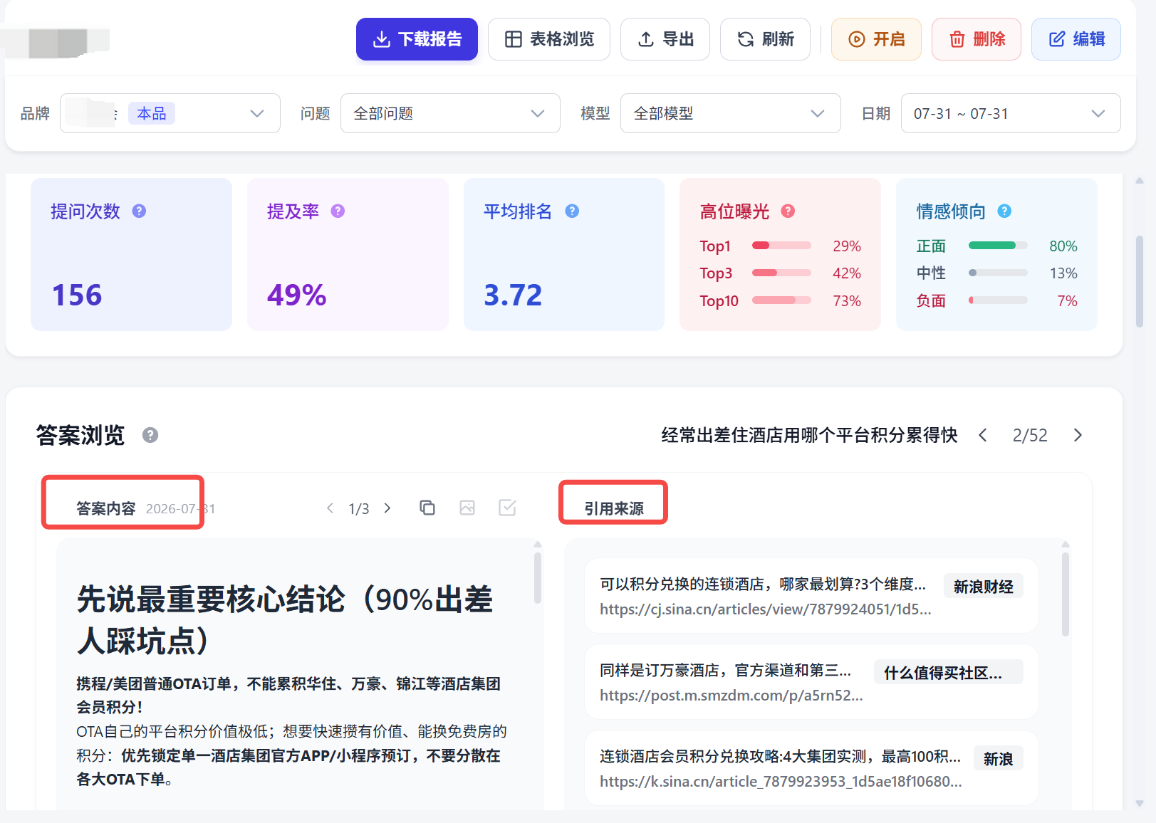Click the help icon beside 情感倾向
The height and width of the screenshot is (823, 1156).
pyautogui.click(x=1004, y=211)
